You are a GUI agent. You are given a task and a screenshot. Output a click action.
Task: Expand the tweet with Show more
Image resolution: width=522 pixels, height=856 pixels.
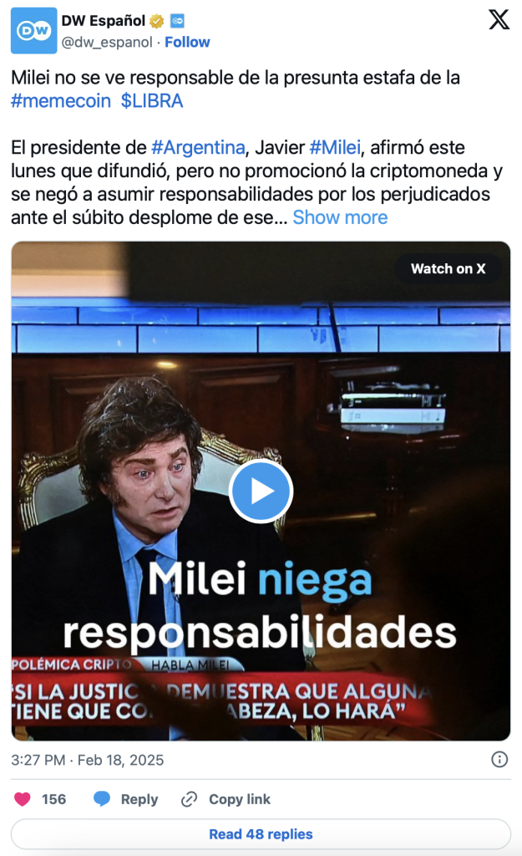coord(340,217)
